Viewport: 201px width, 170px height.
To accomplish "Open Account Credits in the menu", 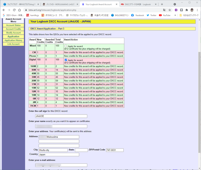I will tap(13, 29).
